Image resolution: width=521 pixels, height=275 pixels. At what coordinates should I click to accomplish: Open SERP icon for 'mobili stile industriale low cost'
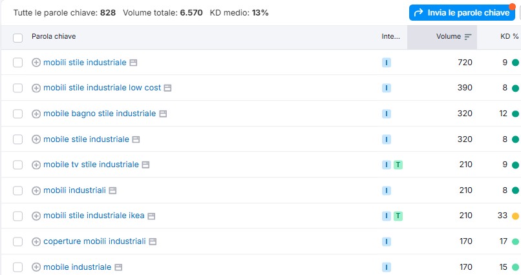pos(168,88)
